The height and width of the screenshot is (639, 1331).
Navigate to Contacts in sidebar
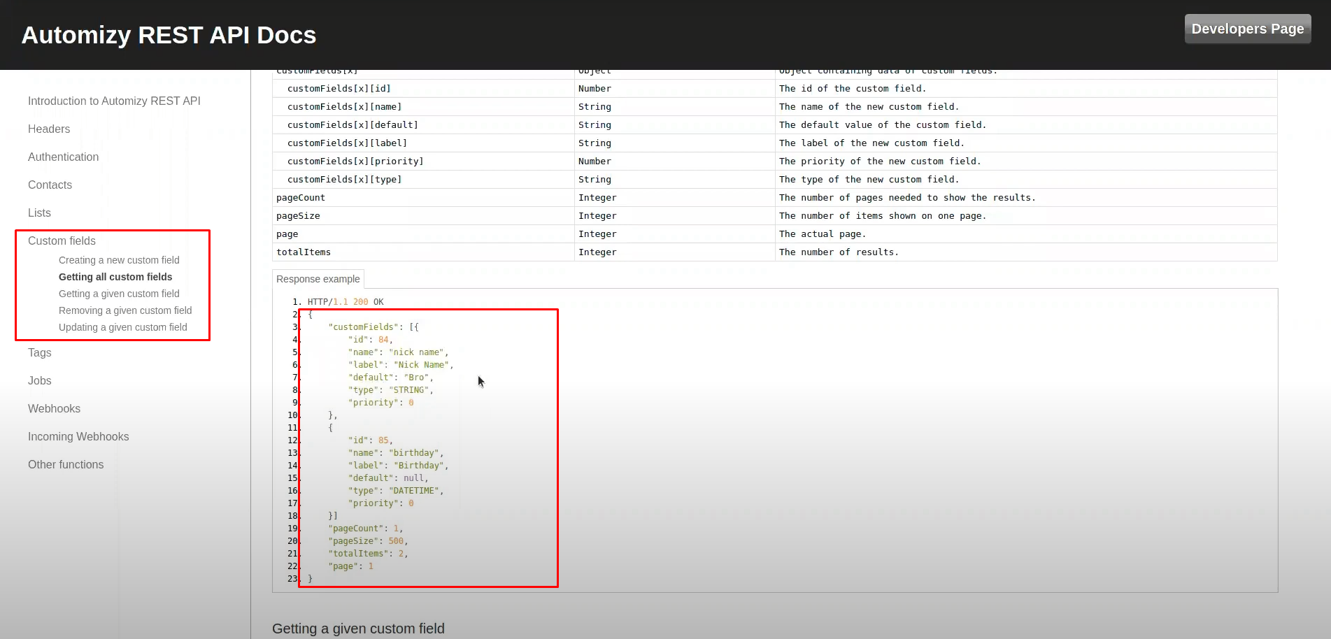click(x=50, y=185)
